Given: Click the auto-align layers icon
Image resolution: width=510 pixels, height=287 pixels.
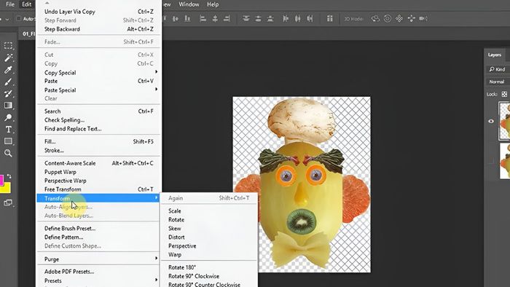Looking at the screenshot, I should tap(330, 18).
